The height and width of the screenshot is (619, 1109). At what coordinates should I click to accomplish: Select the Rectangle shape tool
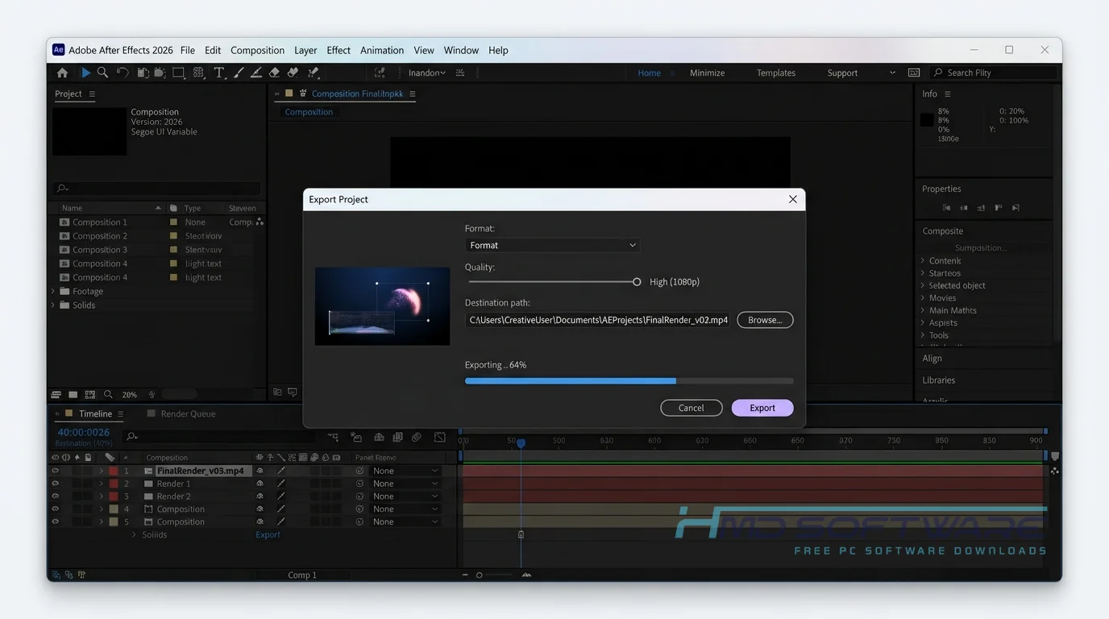tap(178, 73)
